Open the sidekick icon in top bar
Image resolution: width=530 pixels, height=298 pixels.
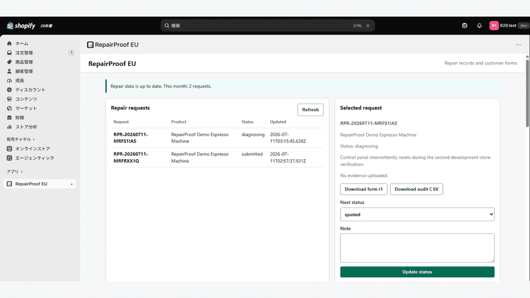point(465,26)
